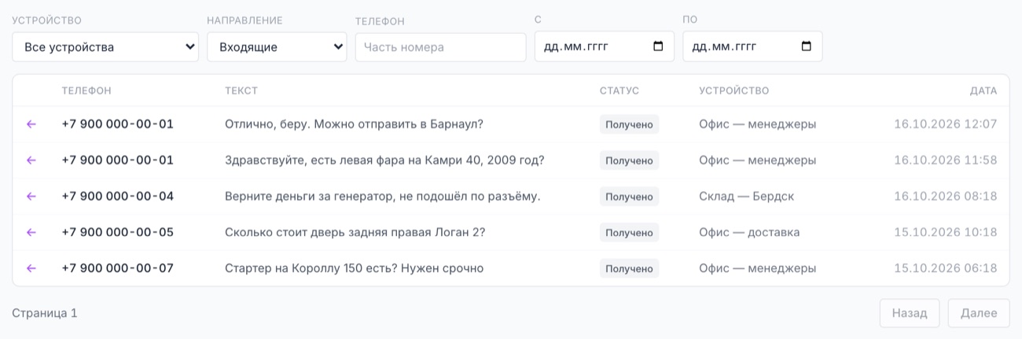Click the "Статус" column header
Image resolution: width=1022 pixels, height=339 pixels.
pos(619,91)
